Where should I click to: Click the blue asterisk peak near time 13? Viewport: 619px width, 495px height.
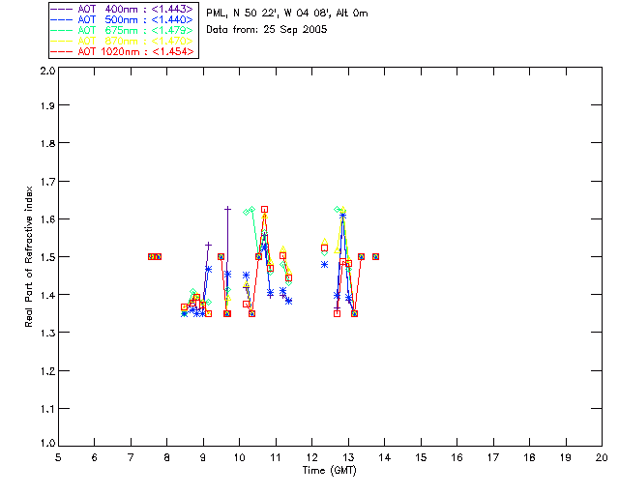pyautogui.click(x=342, y=216)
